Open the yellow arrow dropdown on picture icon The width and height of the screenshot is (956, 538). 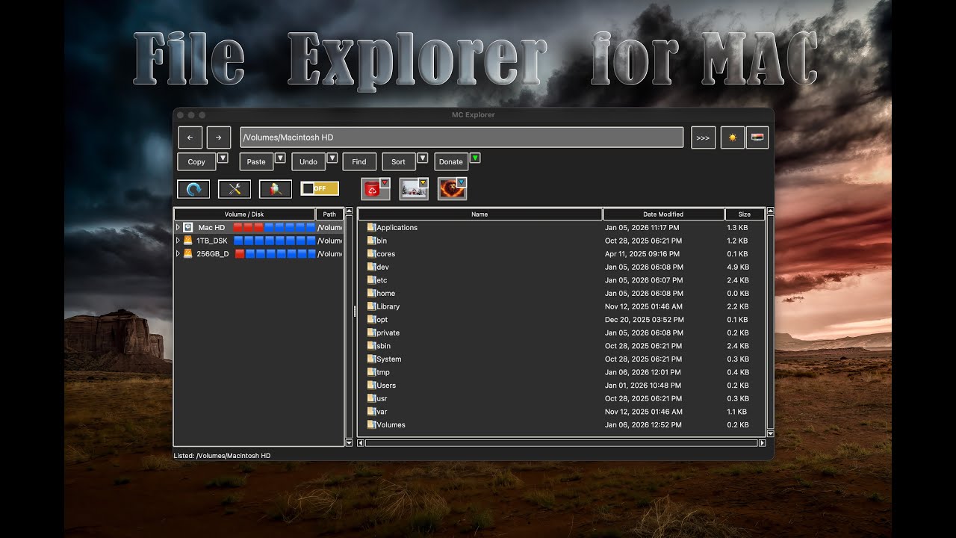[423, 182]
